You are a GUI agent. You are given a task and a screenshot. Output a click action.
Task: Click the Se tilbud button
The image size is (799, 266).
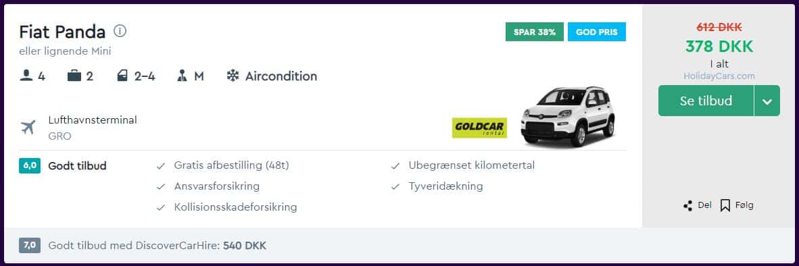(706, 101)
